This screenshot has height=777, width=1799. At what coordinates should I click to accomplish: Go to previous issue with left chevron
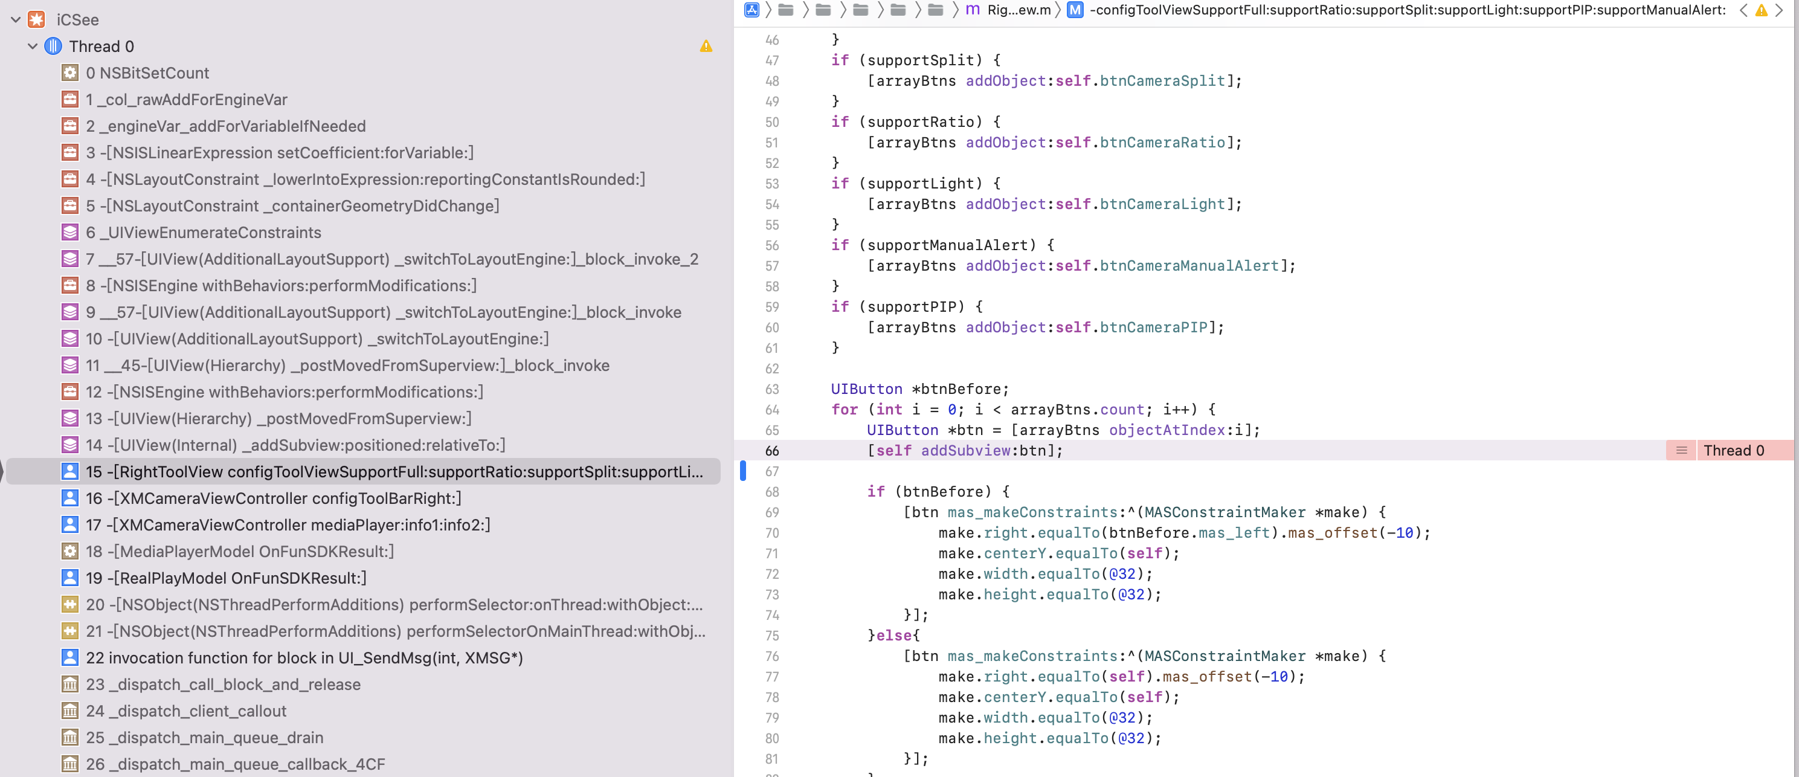(1743, 10)
